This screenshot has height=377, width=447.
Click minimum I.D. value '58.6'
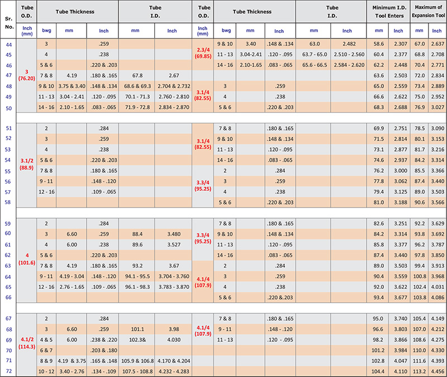click(x=379, y=44)
